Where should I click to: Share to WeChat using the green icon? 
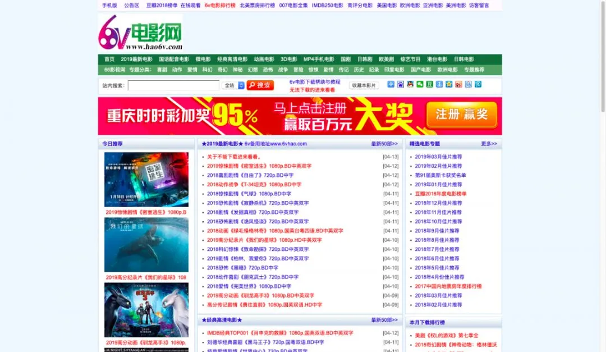coord(420,84)
